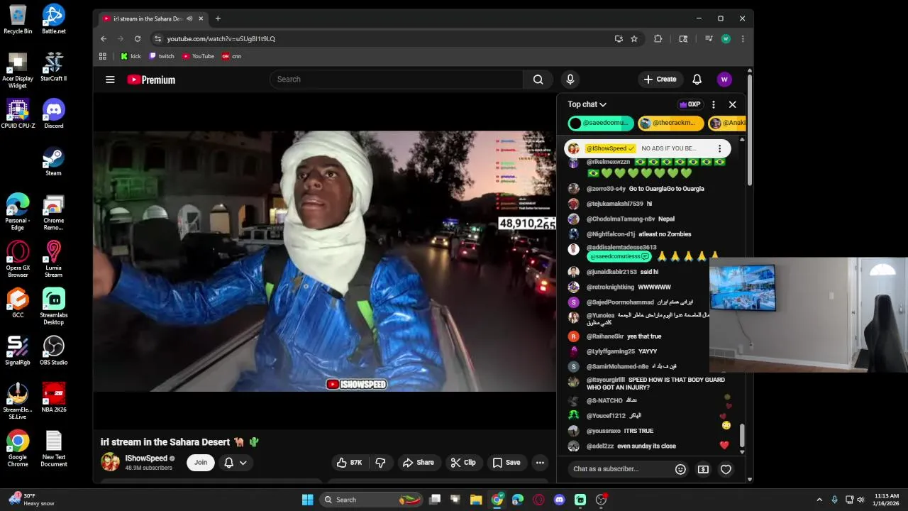Open NBA 2K26 desktop shortcut

(54, 398)
